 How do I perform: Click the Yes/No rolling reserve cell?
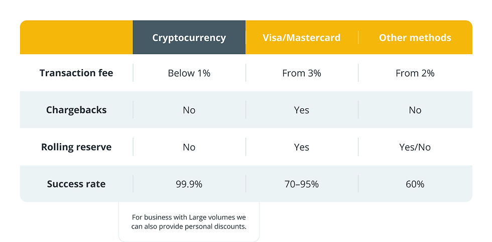point(415,147)
